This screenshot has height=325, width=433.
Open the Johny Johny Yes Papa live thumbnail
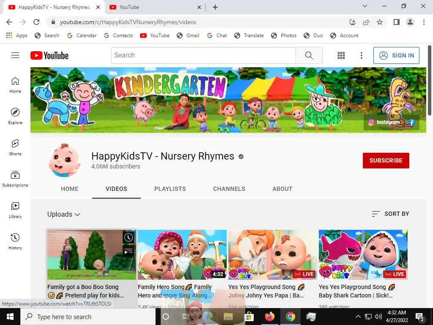pyautogui.click(x=273, y=254)
